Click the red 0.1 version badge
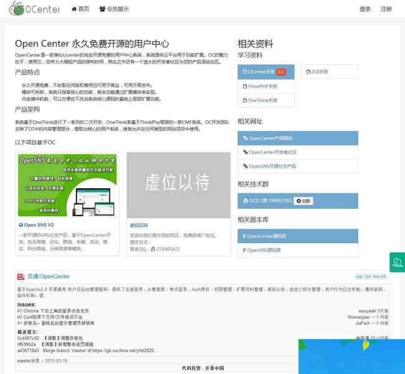Screen dimensions: 405x374 (281, 72)
